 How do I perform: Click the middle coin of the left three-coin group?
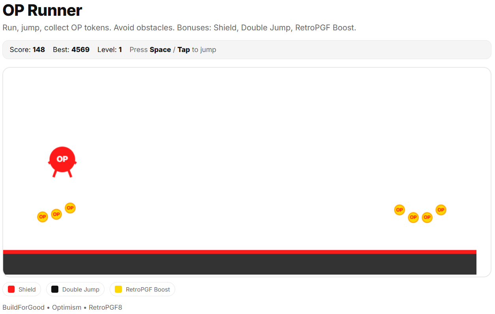coord(56,214)
